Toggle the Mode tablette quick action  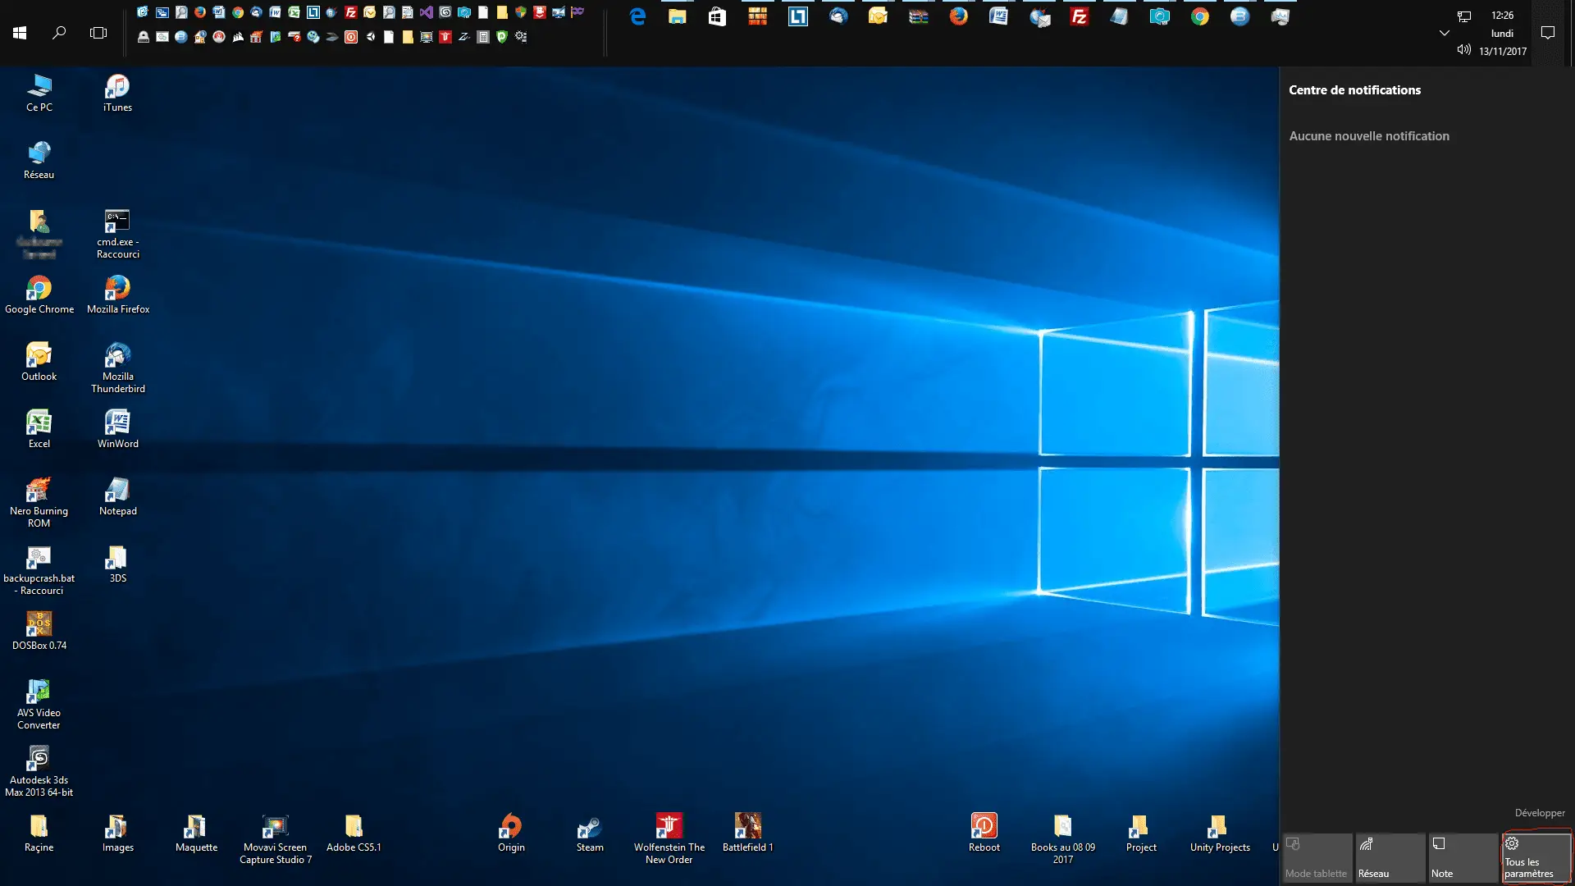1317,858
